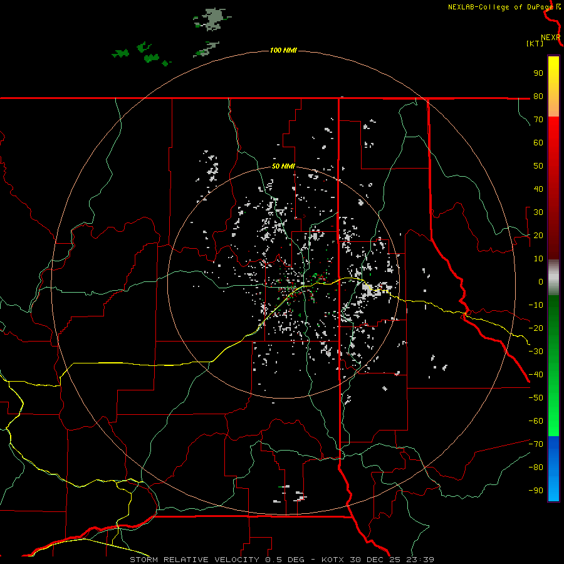564x564 pixels.
Task: Click the "[KT]" units label above the scale
Action: tap(535, 43)
